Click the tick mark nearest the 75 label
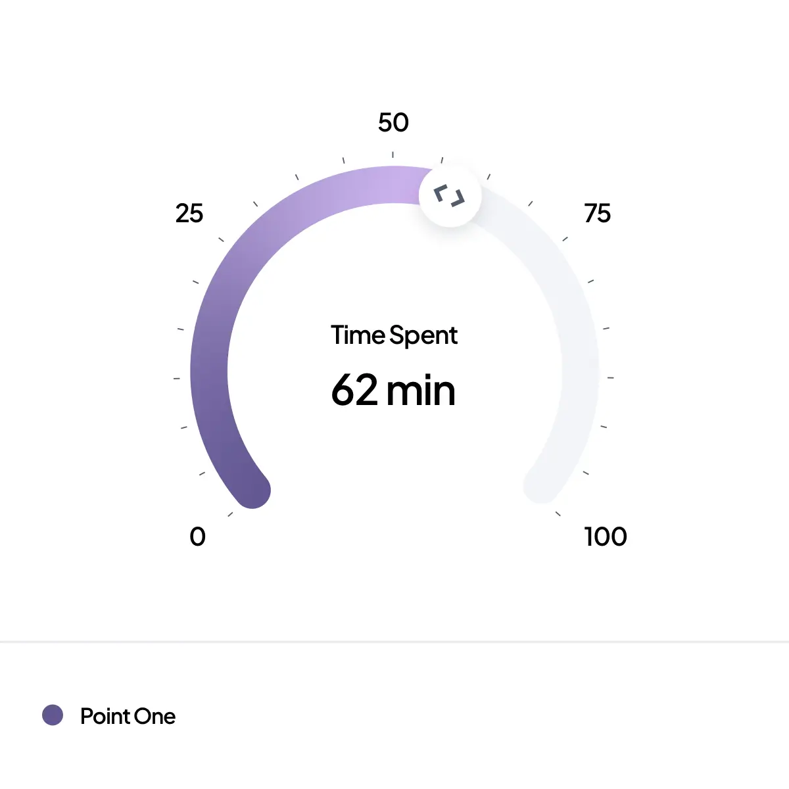789x789 pixels. [565, 239]
